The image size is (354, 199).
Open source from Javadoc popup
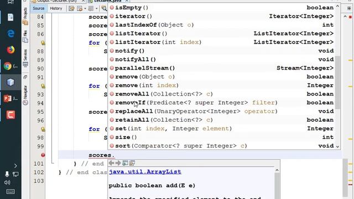[x=132, y=163]
